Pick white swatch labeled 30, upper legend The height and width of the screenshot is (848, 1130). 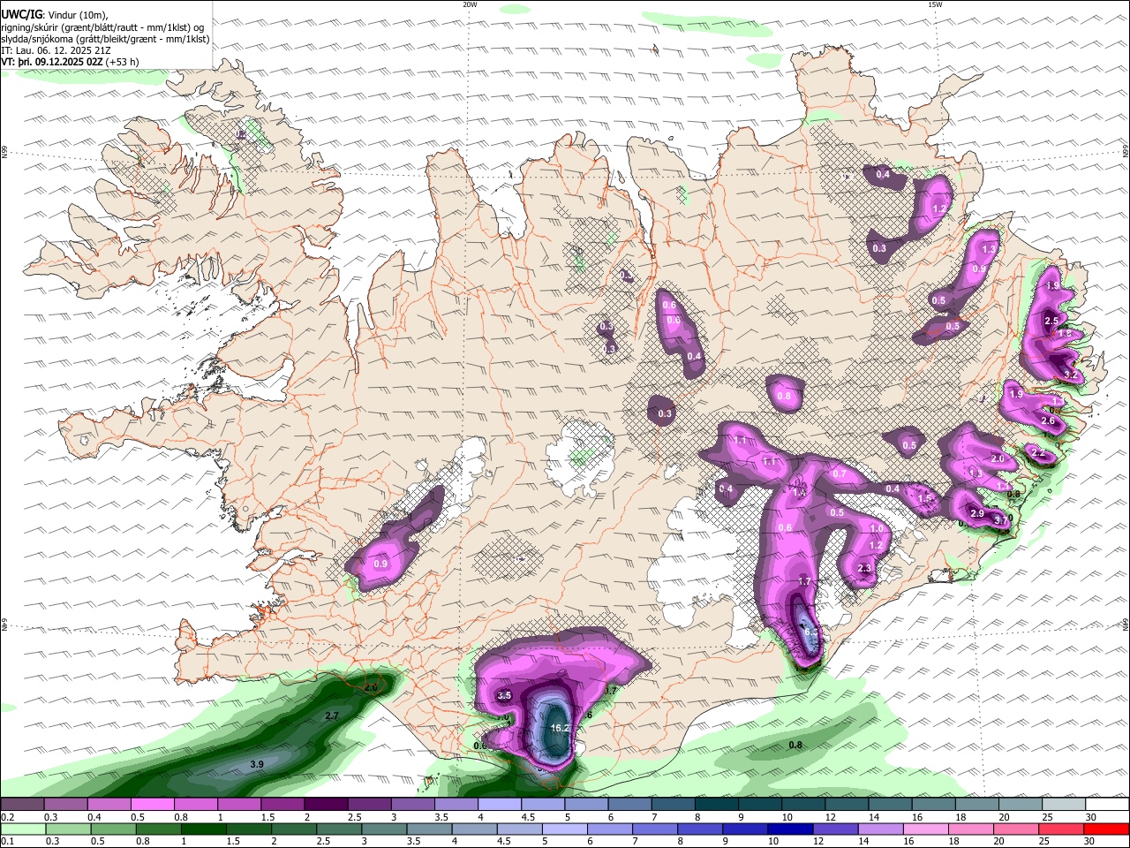tap(1106, 805)
